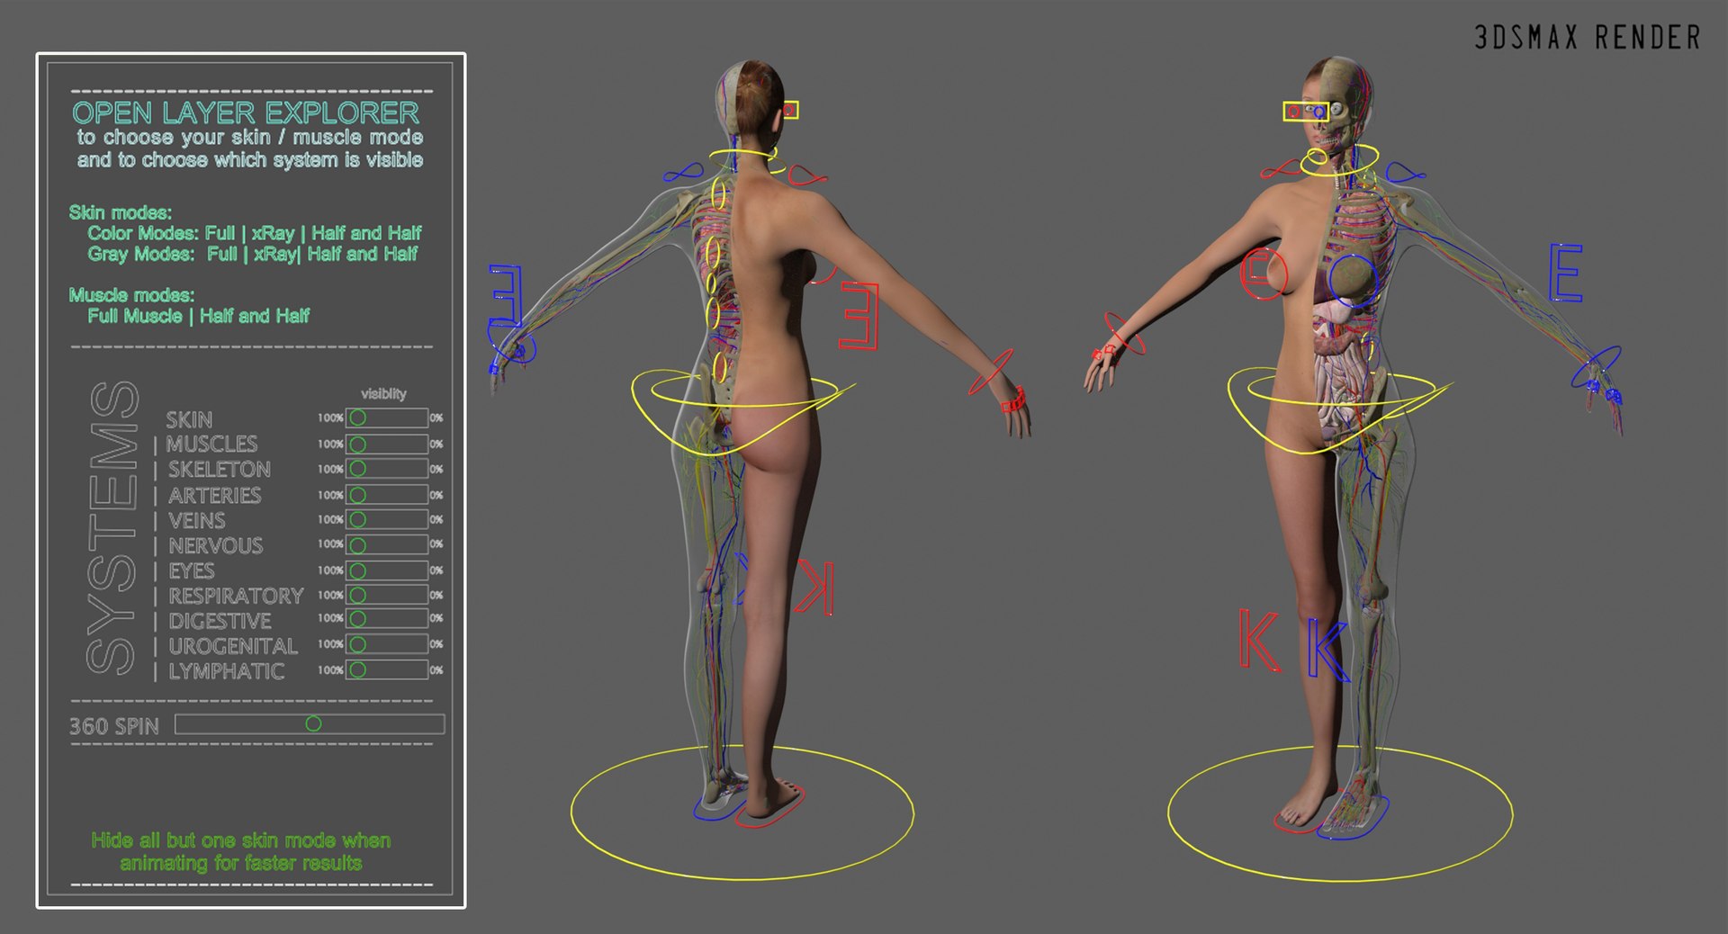
Task: Select the red E elbow control on back-view figure
Action: click(x=859, y=315)
